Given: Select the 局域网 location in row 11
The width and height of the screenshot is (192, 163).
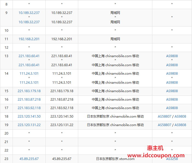Looking at the screenshot, I should pyautogui.click(x=115, y=39).
